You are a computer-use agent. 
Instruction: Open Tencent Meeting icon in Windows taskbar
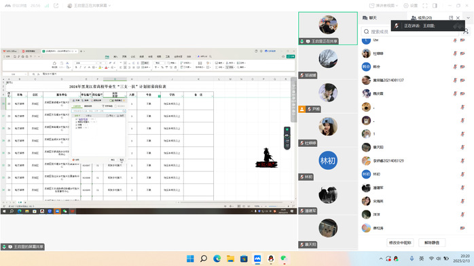257,259
